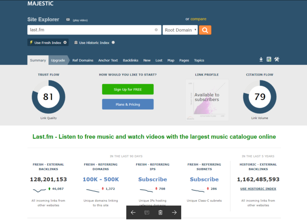Click the 286 referring subnets decrease figure
The height and width of the screenshot is (220, 307).
pos(214,189)
